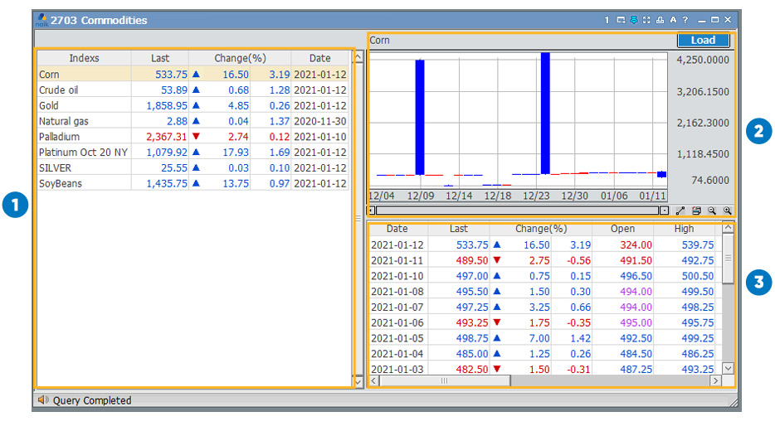Click the pin window icon in title bar
The width and height of the screenshot is (775, 436).
tap(633, 20)
